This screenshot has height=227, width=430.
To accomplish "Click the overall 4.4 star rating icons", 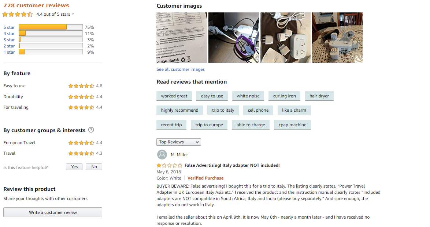I will click(17, 15).
